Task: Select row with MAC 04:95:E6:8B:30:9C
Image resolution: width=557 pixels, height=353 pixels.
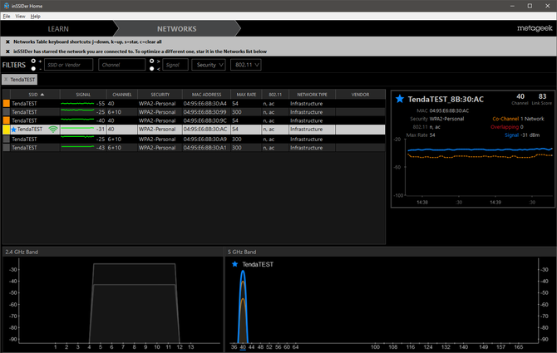Action: point(194,120)
